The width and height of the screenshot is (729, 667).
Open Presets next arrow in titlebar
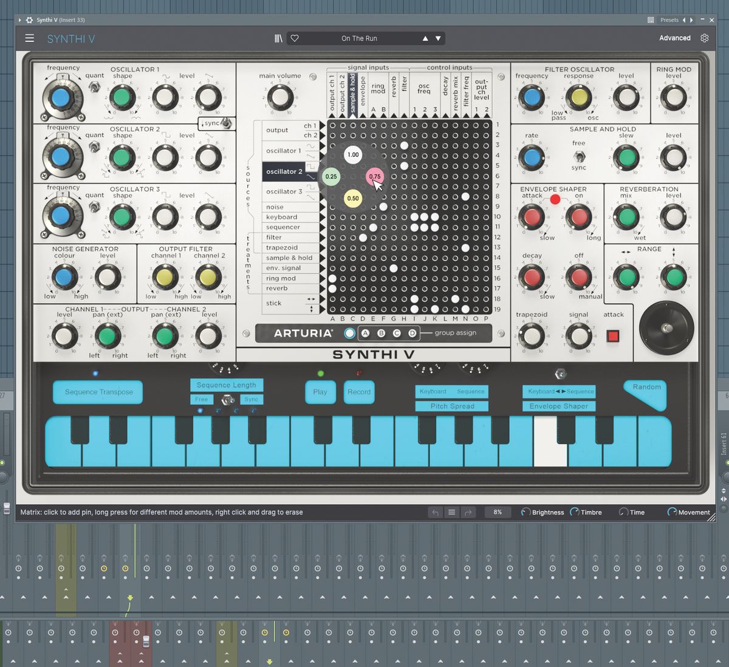click(691, 20)
